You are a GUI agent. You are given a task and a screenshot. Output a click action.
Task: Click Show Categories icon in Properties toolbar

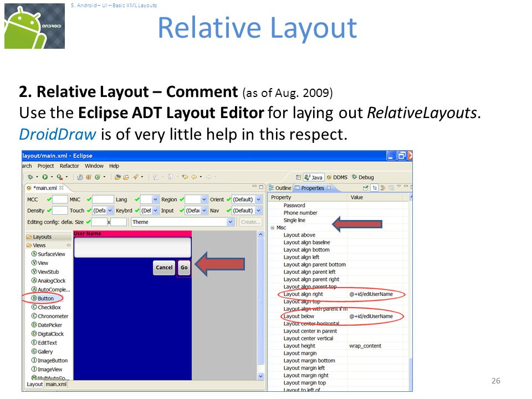click(375, 188)
